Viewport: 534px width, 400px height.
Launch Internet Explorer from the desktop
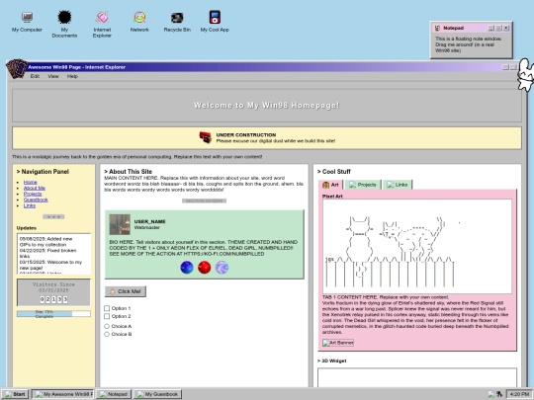point(102,24)
